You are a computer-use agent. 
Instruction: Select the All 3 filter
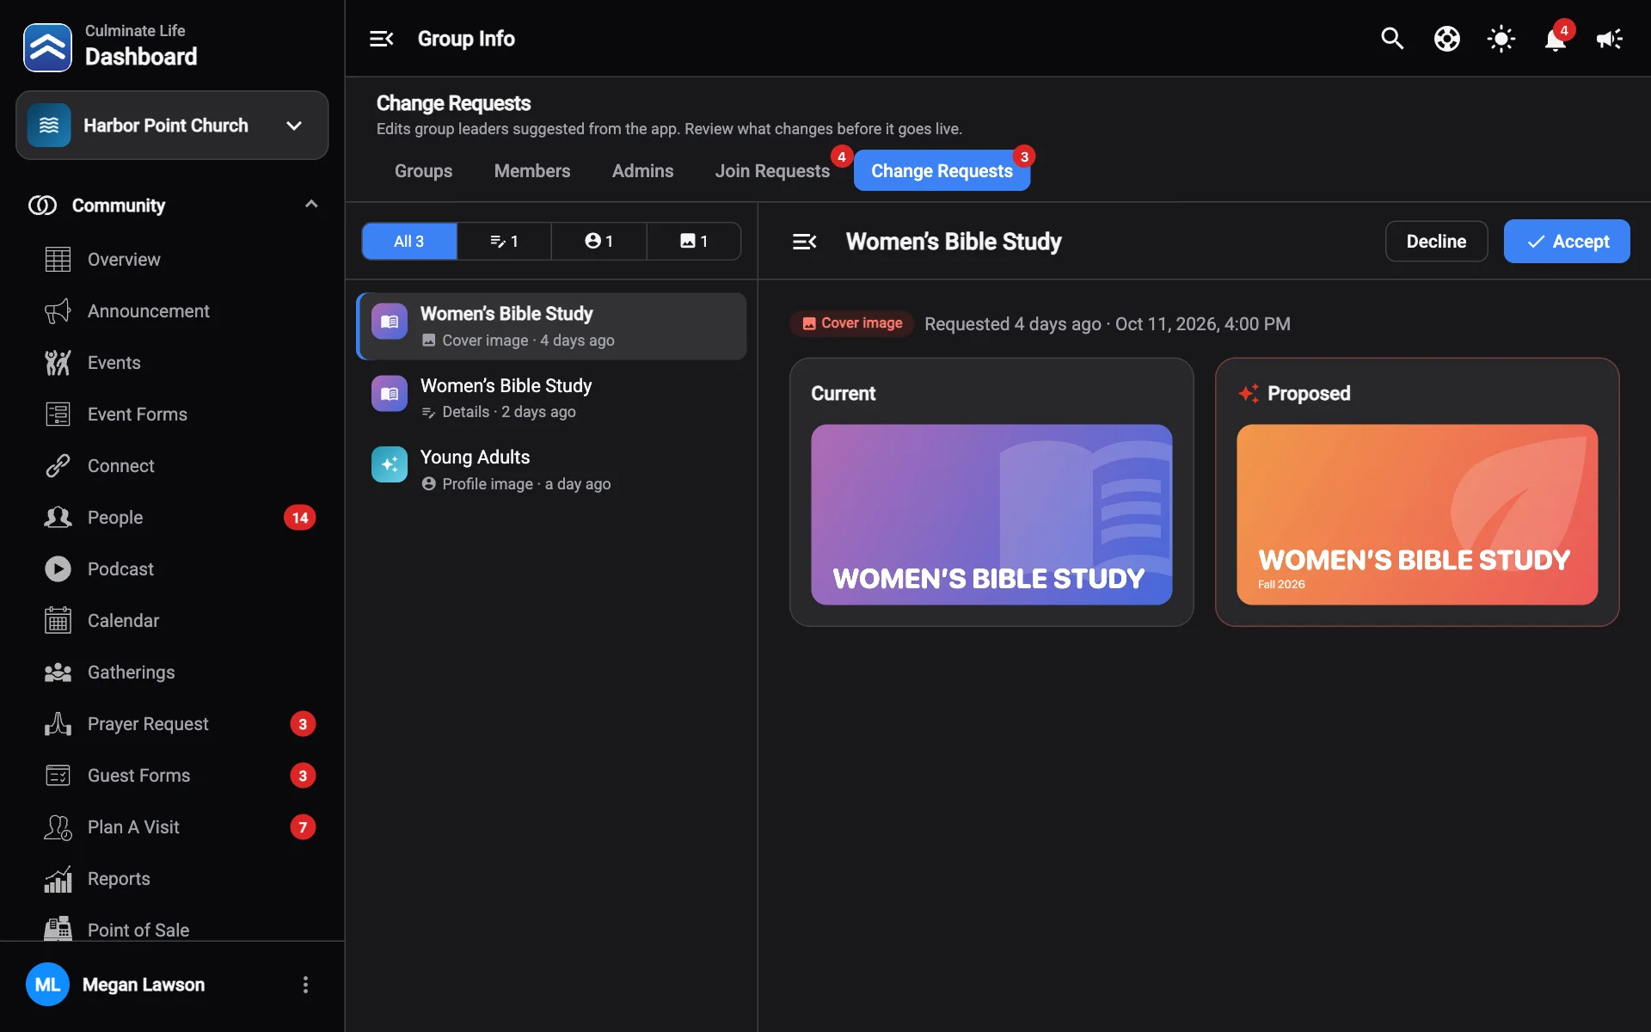(x=409, y=242)
